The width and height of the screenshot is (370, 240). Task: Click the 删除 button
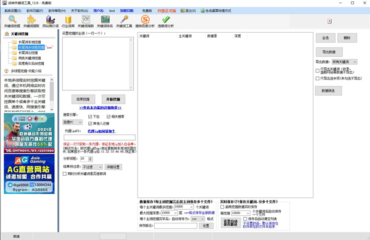tap(347, 38)
